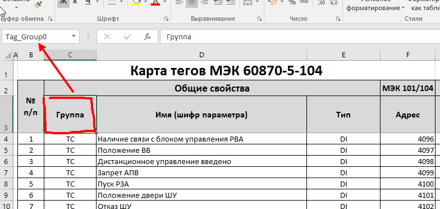Select the column E header
This screenshot has width=440, height=209.
click(x=343, y=55)
